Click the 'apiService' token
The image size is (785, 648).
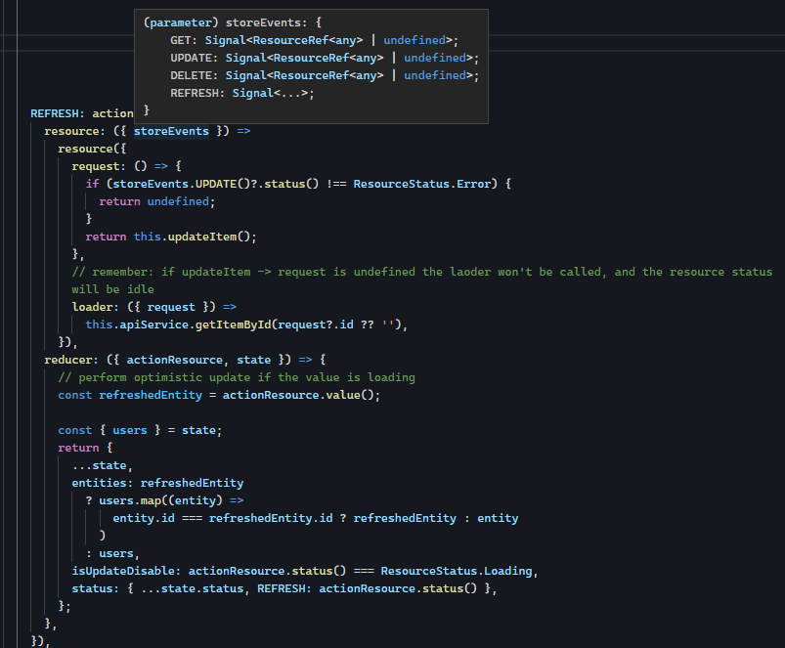coord(153,324)
